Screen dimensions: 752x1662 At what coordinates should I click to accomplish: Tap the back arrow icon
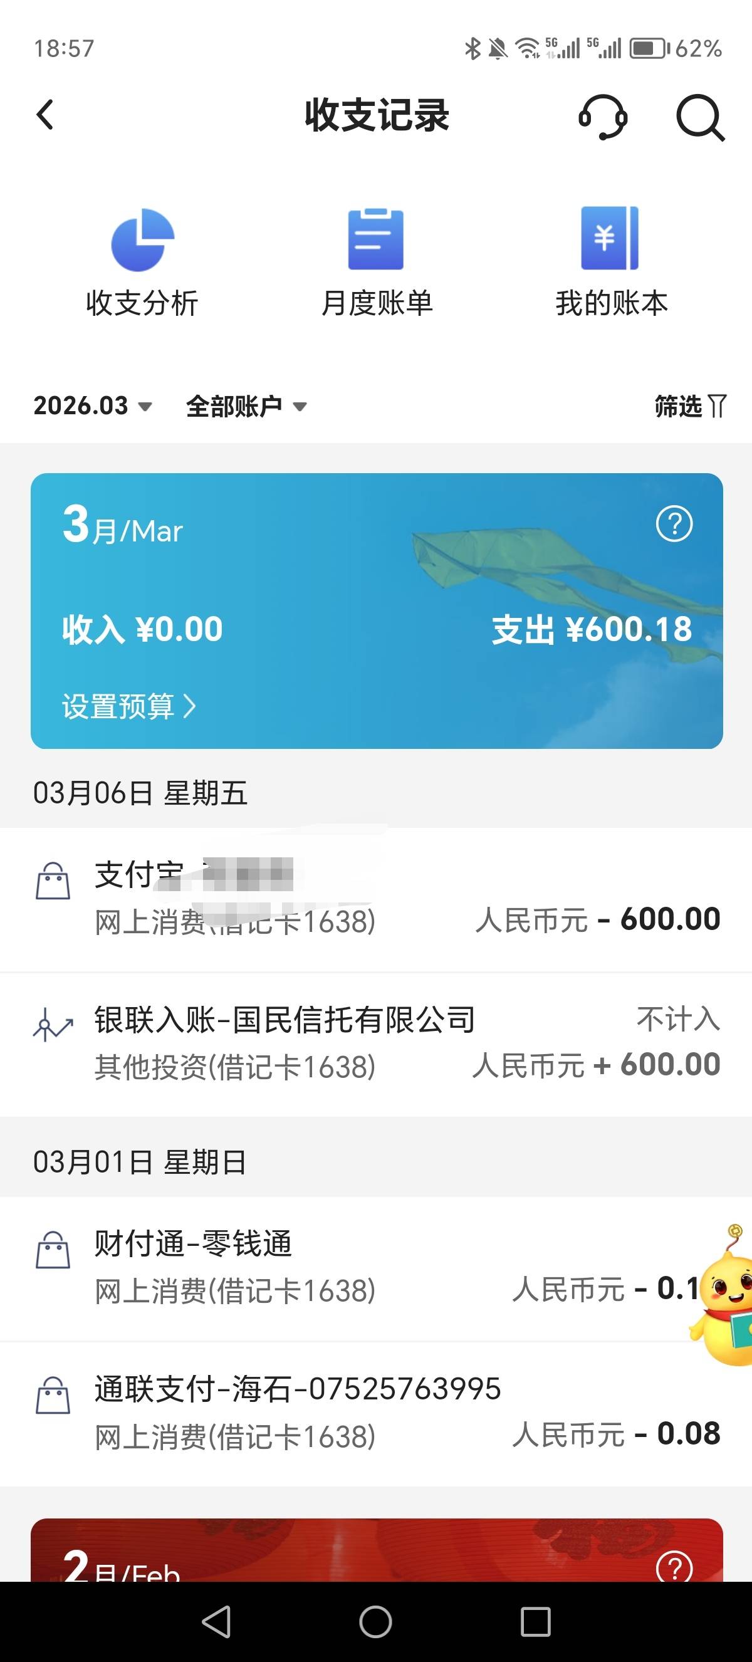point(45,115)
